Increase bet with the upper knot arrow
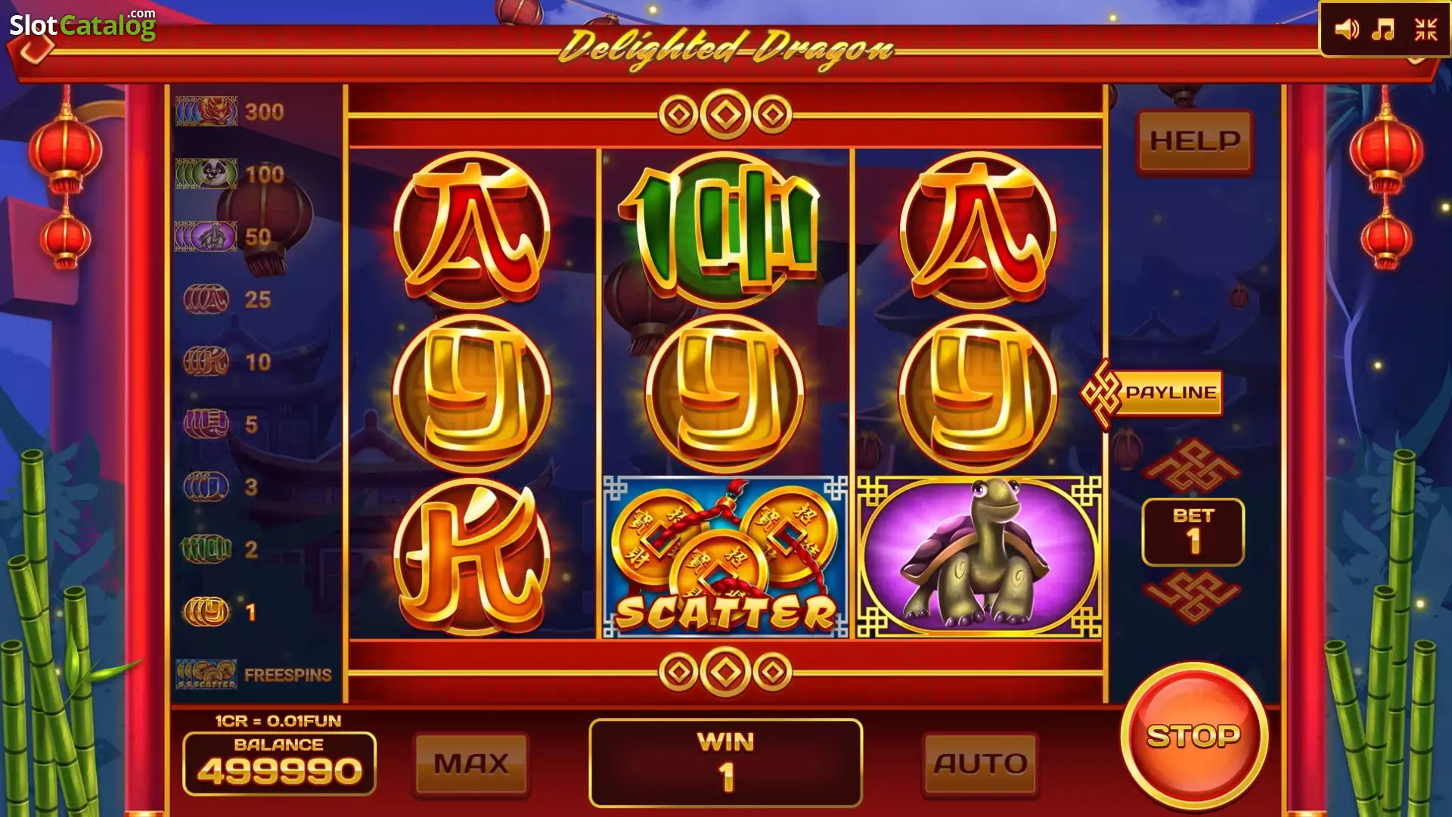This screenshot has height=817, width=1452. (x=1193, y=467)
